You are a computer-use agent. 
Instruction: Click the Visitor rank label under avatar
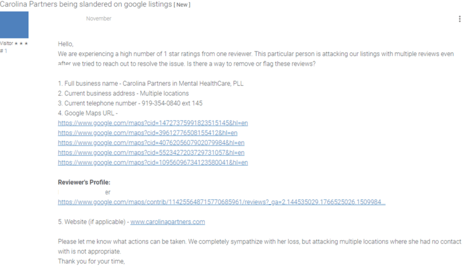pos(6,44)
